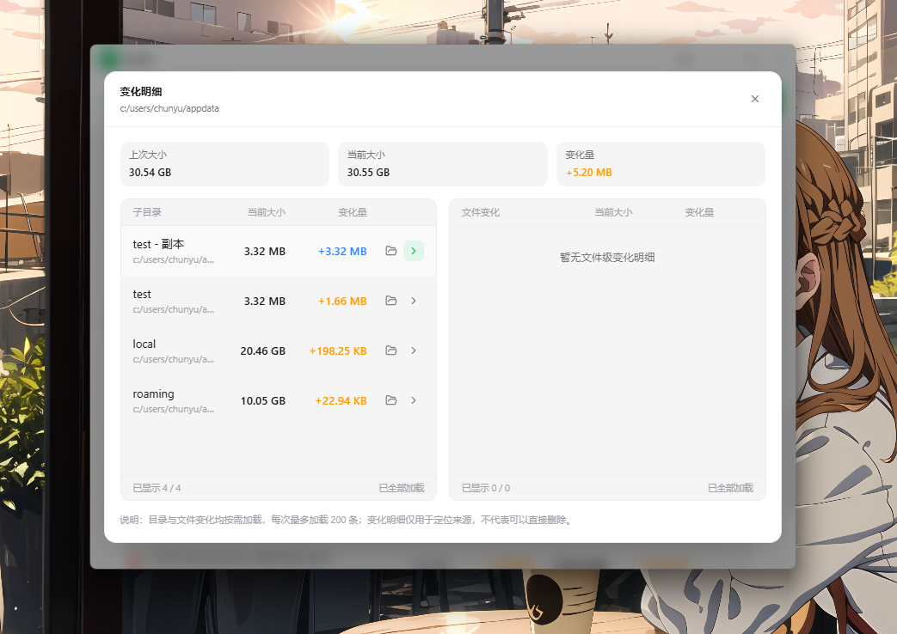
Task: Click the 子目录 column header
Action: tap(147, 212)
